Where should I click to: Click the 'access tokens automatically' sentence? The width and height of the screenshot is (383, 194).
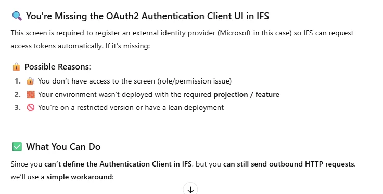pos(57,46)
